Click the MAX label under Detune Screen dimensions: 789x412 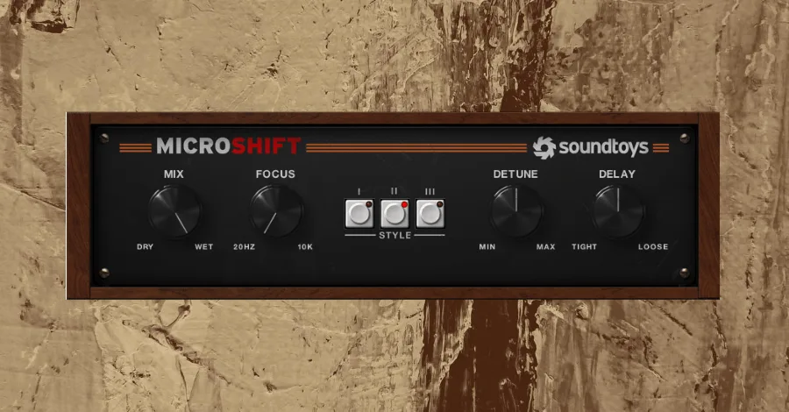(x=545, y=246)
